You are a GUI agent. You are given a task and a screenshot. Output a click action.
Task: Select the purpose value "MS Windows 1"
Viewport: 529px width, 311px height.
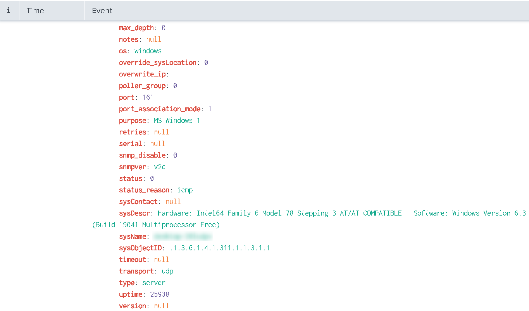[177, 120]
